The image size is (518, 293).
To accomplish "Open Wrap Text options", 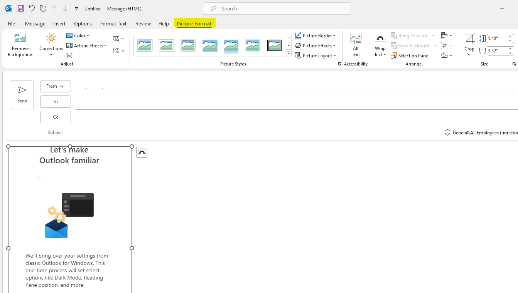I will [x=380, y=44].
